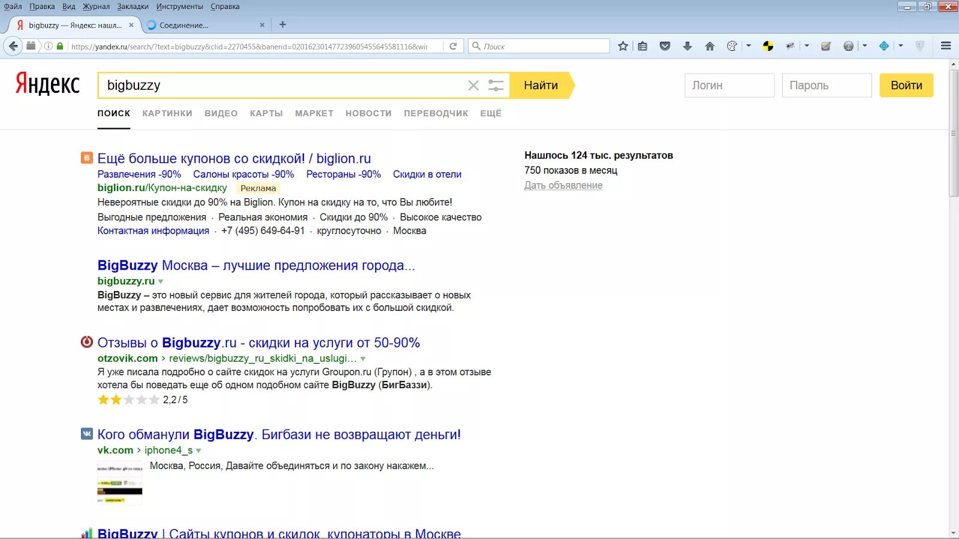
Task: Expand the otzovik.com result dropdown arrow
Action: coord(363,359)
